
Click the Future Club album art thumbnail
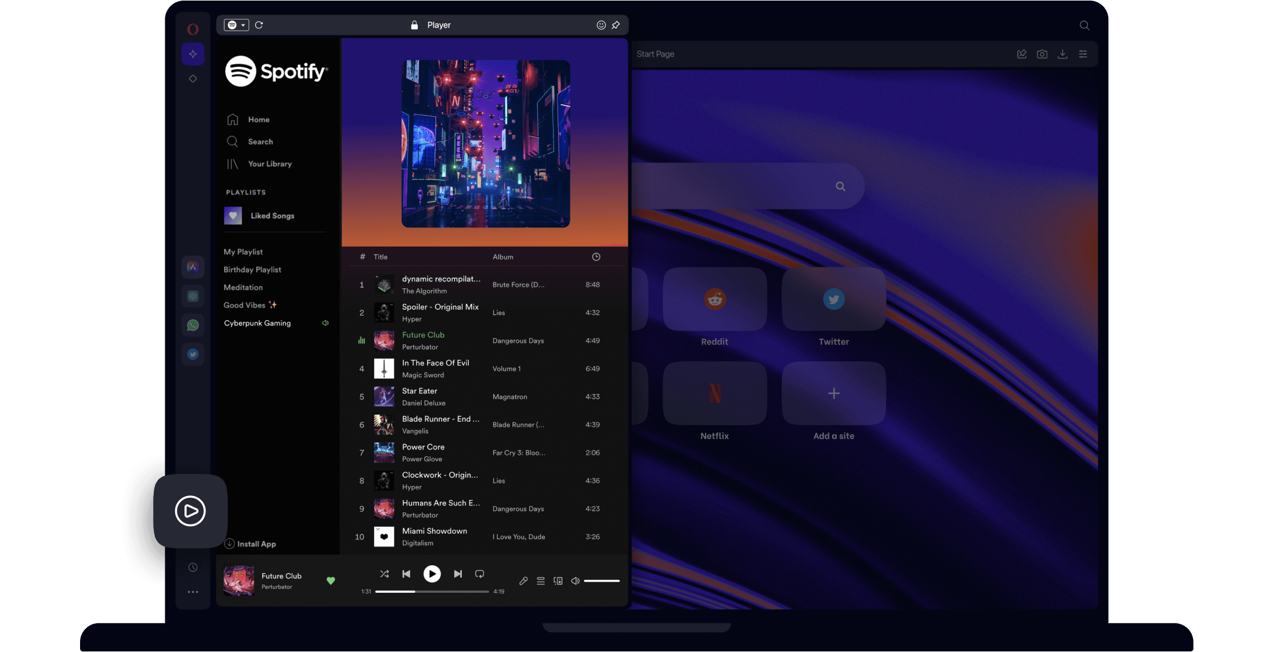tap(382, 340)
